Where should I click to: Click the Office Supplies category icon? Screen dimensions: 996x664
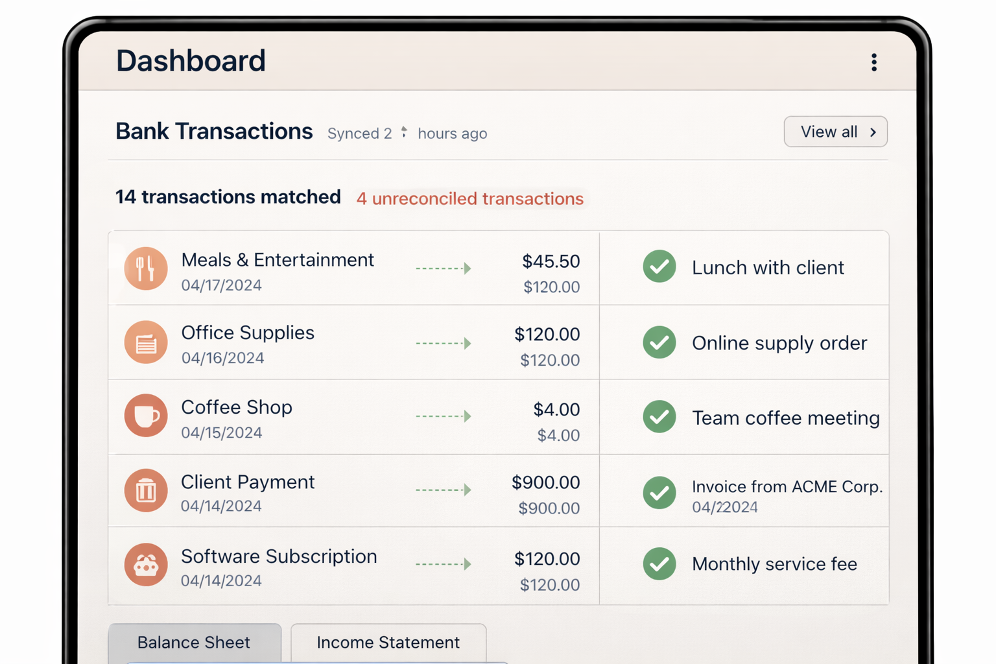point(146,342)
